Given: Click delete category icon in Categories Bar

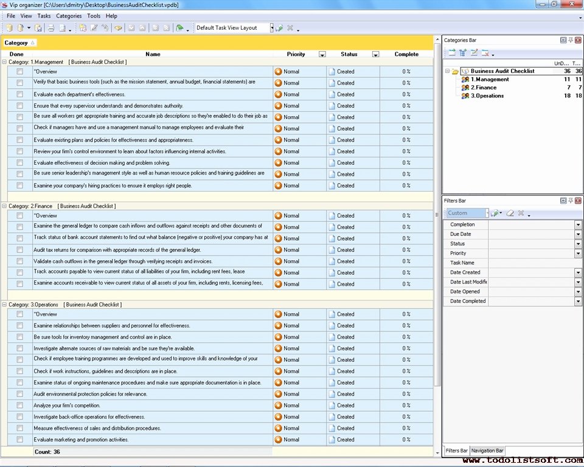Looking at the screenshot, I should pos(485,52).
